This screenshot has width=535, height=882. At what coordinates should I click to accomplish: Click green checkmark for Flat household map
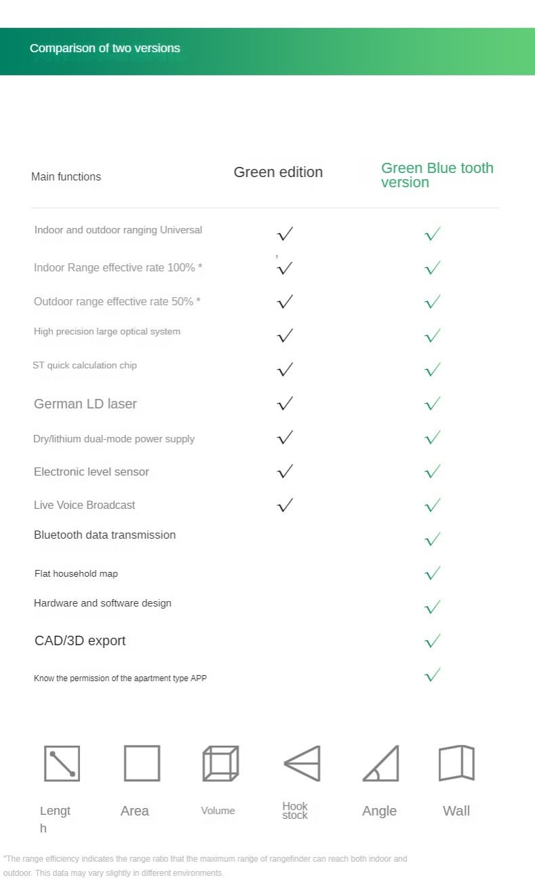pyautogui.click(x=433, y=573)
